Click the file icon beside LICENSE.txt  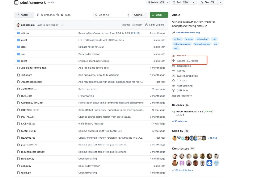18,124
